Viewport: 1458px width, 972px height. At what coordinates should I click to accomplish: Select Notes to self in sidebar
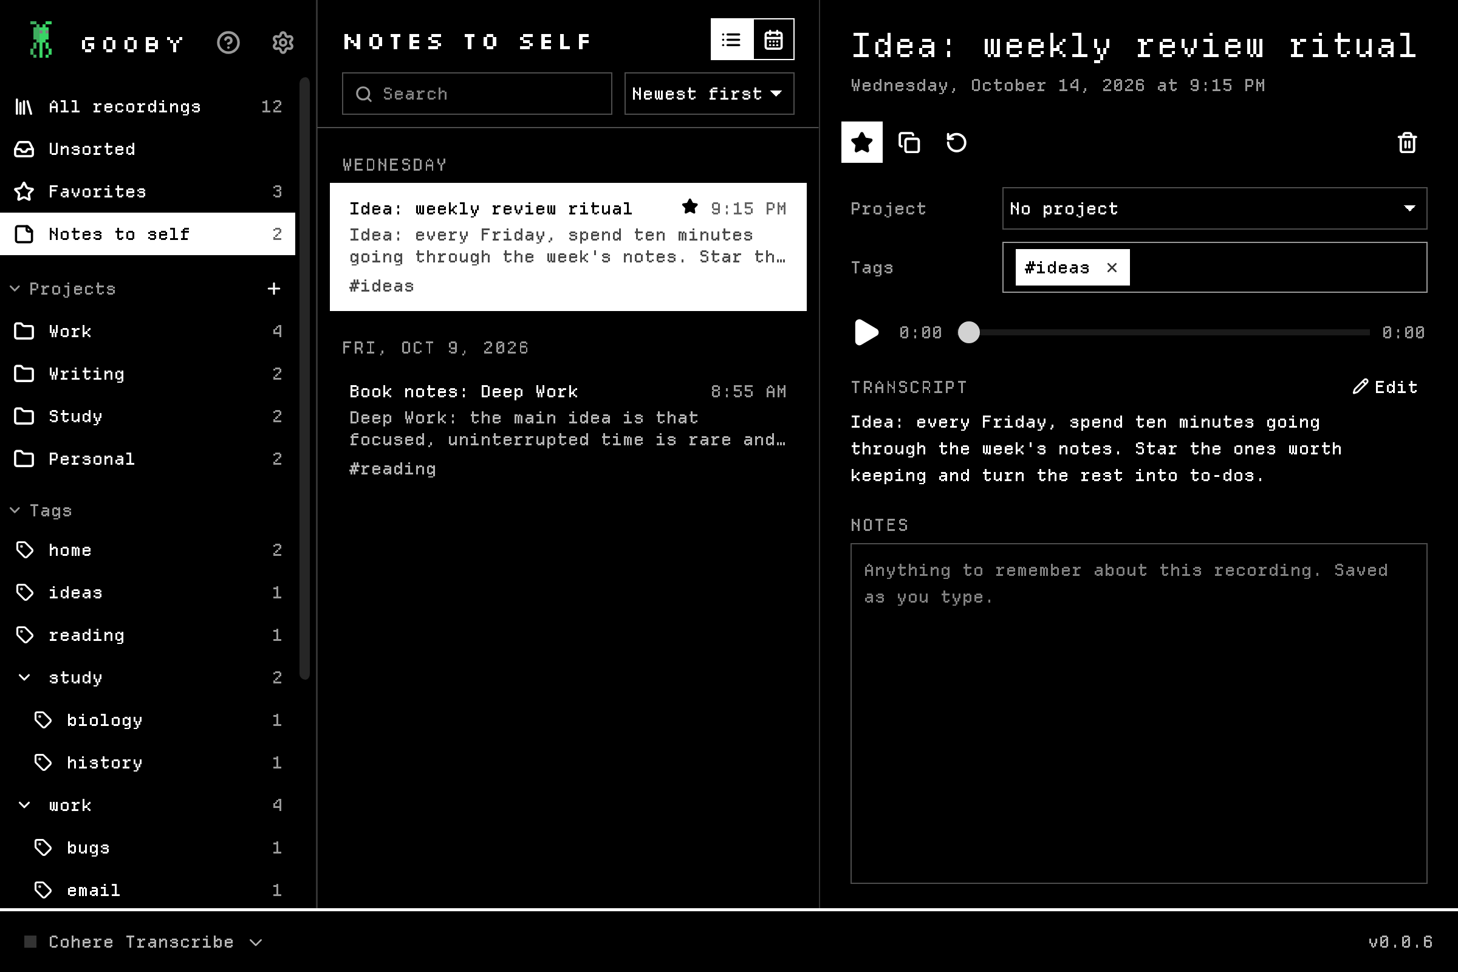click(x=148, y=234)
